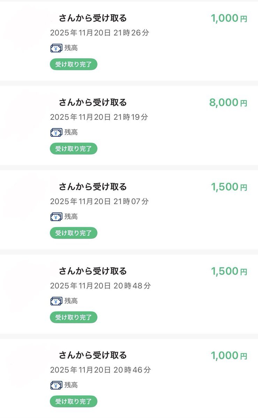Click the balance icon in the 21時26分 entry
This screenshot has width=258, height=418.
(x=56, y=48)
